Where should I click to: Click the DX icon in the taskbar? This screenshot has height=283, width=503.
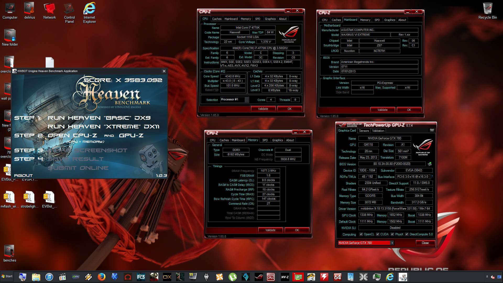[x=167, y=277]
